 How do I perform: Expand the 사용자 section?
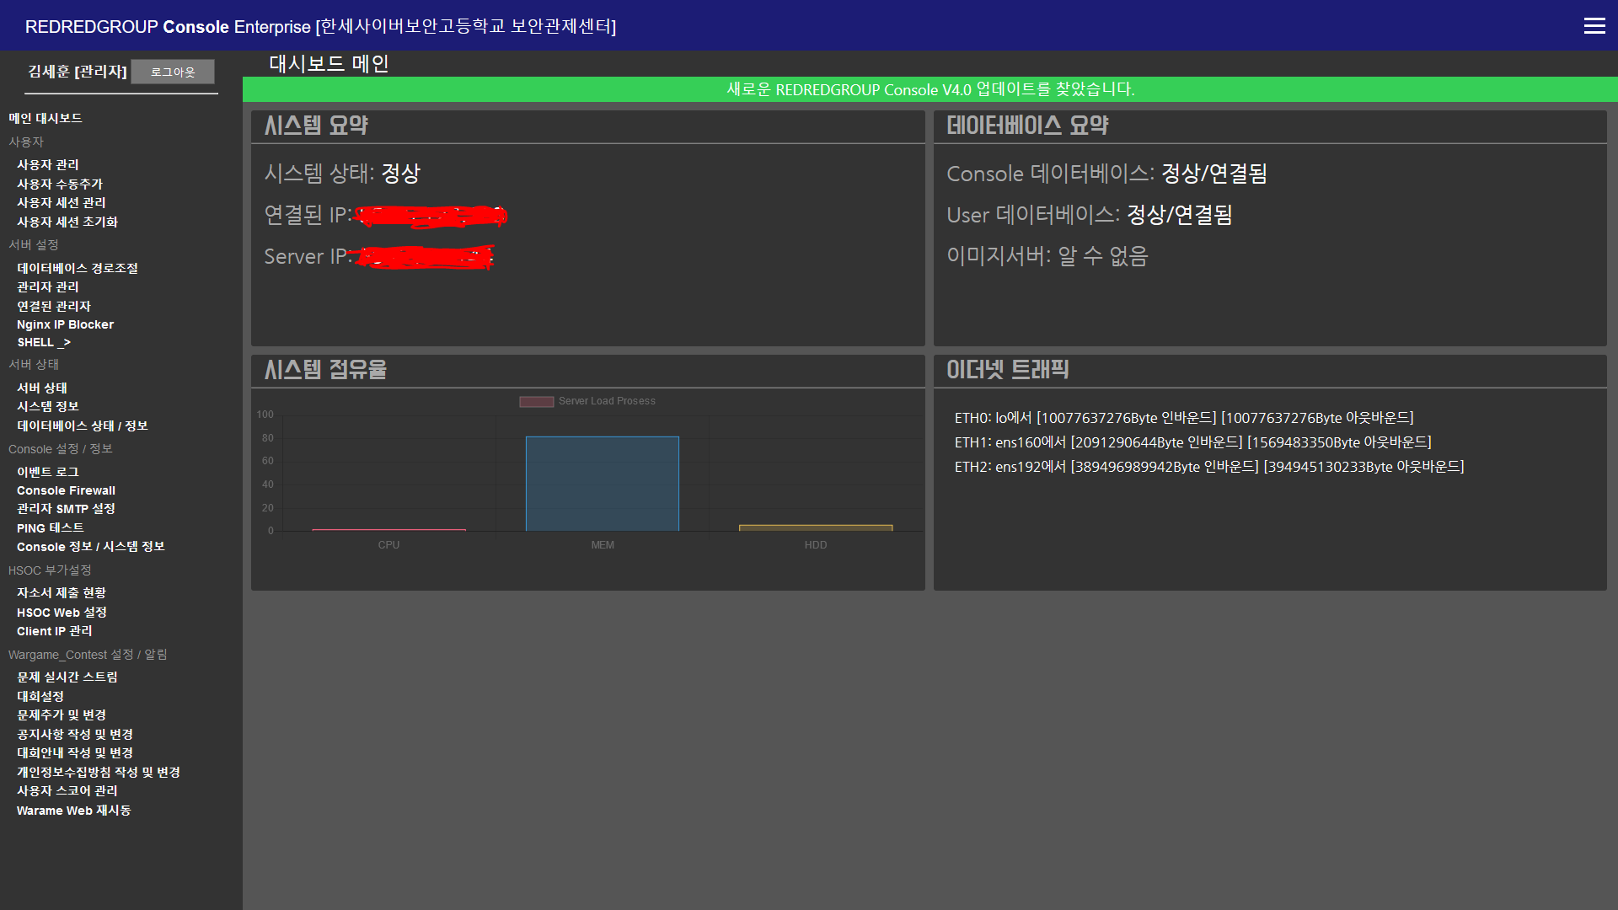[x=26, y=142]
